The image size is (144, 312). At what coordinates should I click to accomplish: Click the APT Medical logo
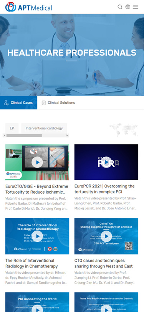pos(29,7)
